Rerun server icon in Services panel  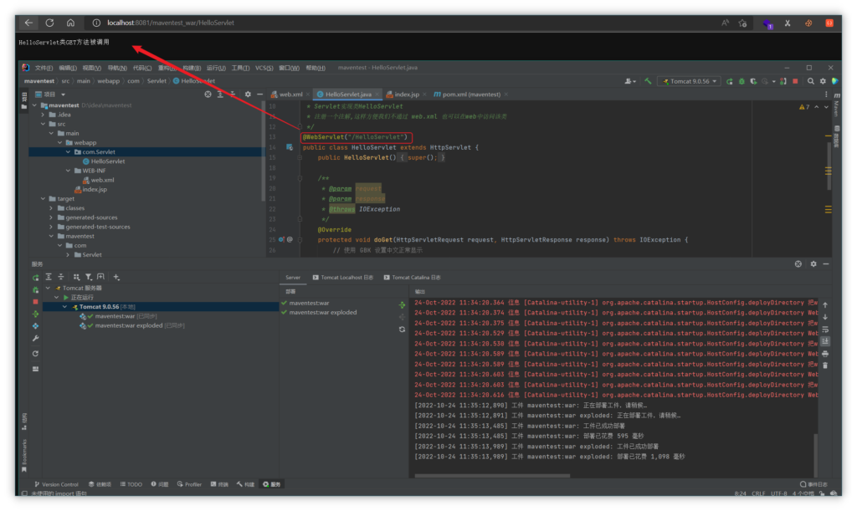(x=35, y=278)
